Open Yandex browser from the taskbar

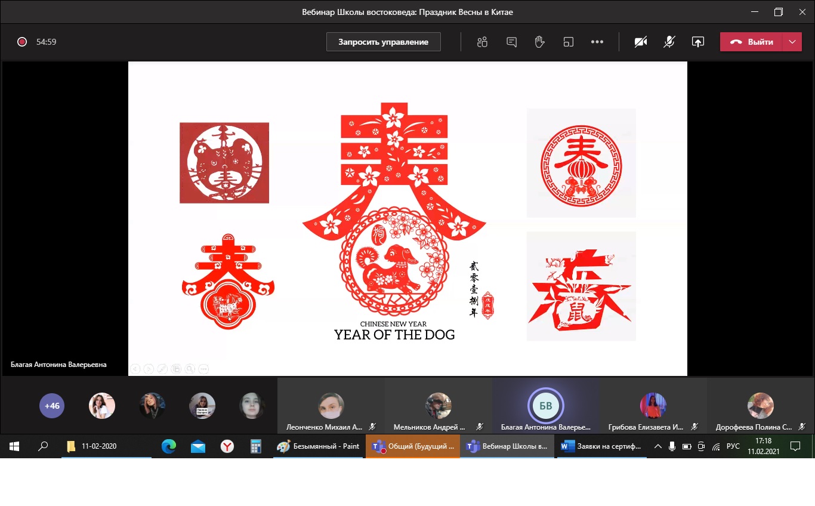tap(227, 446)
